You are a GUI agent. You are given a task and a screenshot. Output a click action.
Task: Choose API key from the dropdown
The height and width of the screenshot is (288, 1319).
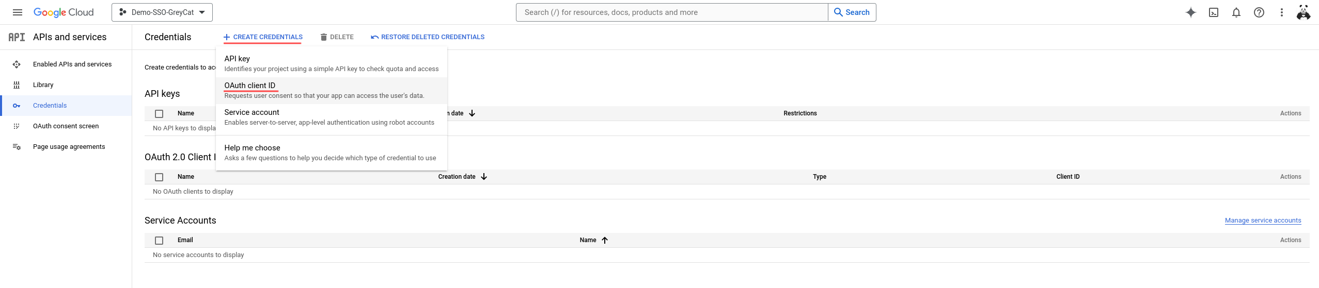[x=332, y=63]
